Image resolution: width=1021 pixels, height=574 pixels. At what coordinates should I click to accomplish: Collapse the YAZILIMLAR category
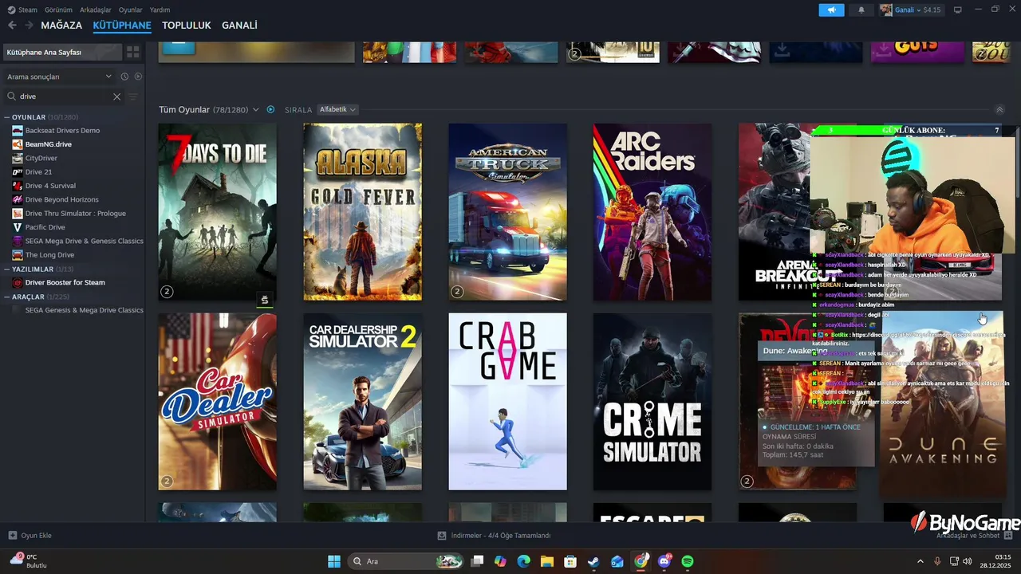click(7, 269)
